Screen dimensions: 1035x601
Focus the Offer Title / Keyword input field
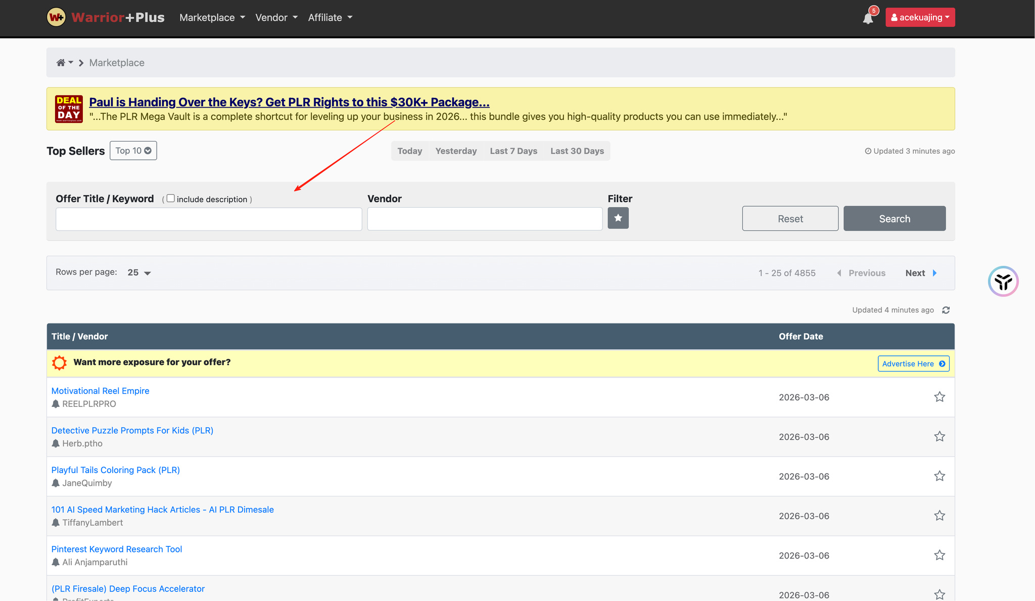(209, 219)
